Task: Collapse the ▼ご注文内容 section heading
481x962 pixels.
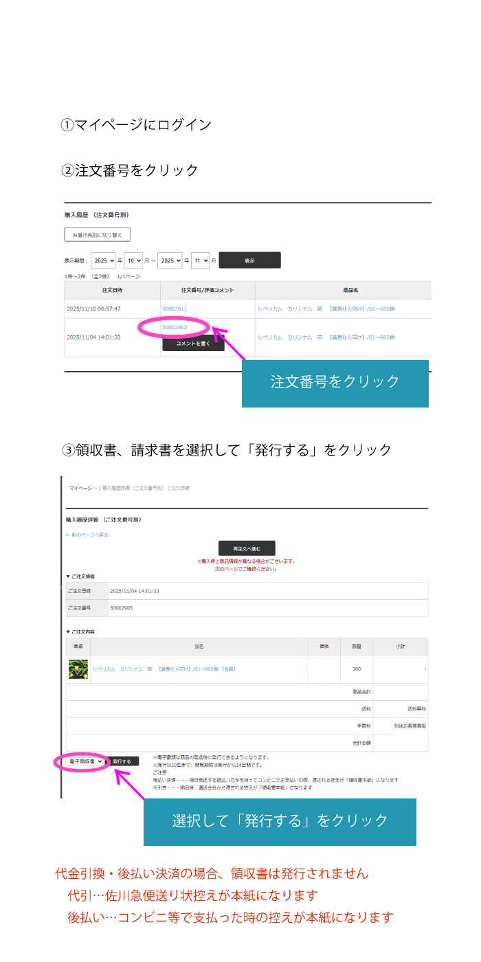Action: click(x=80, y=631)
